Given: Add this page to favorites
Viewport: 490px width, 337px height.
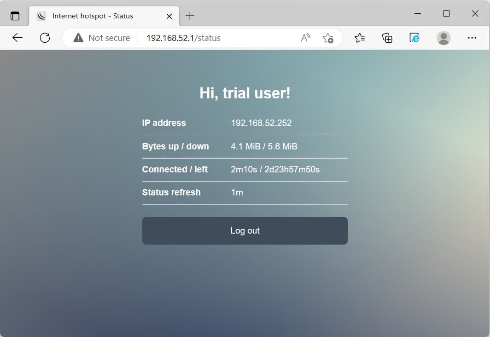Looking at the screenshot, I should tap(328, 38).
